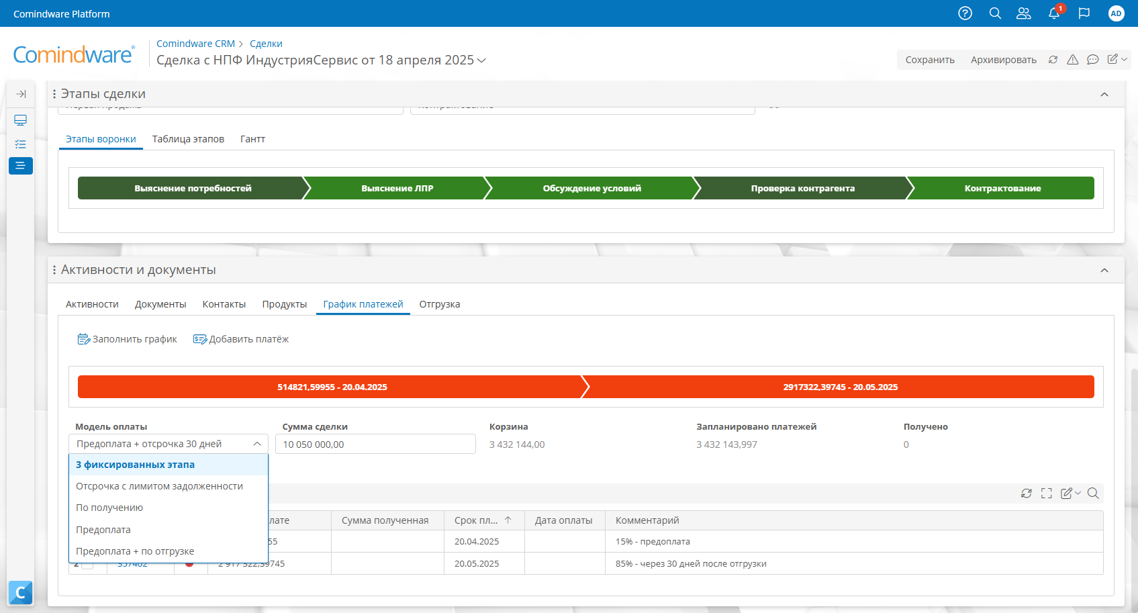Click the Добавить платёж button
This screenshot has height=613, width=1138.
[241, 339]
